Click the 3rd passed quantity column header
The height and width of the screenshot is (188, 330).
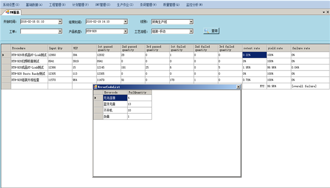tap(157, 48)
